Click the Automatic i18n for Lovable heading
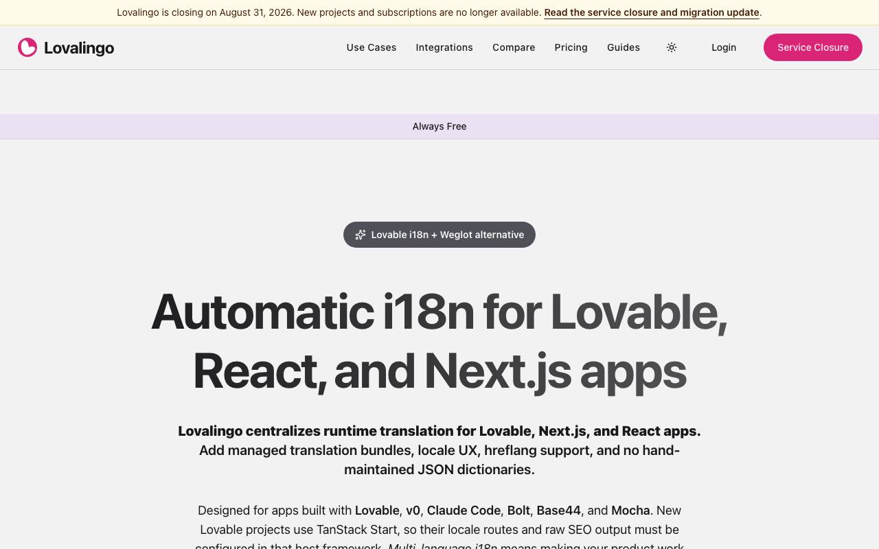 [439, 341]
